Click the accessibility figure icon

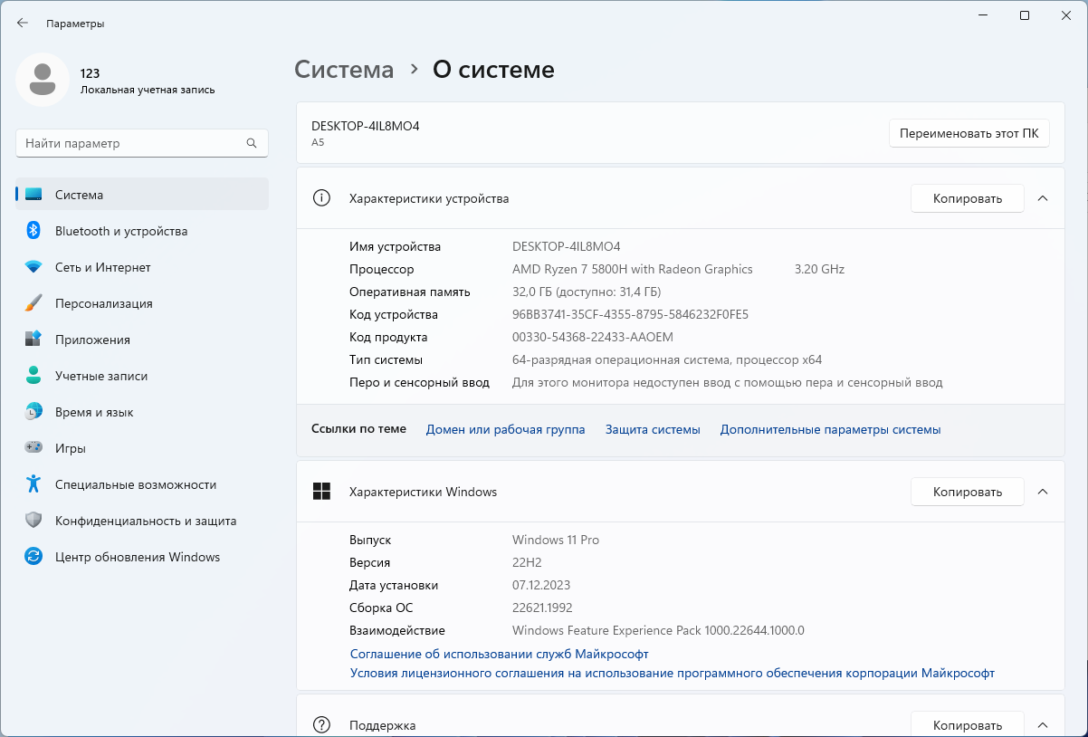(33, 484)
